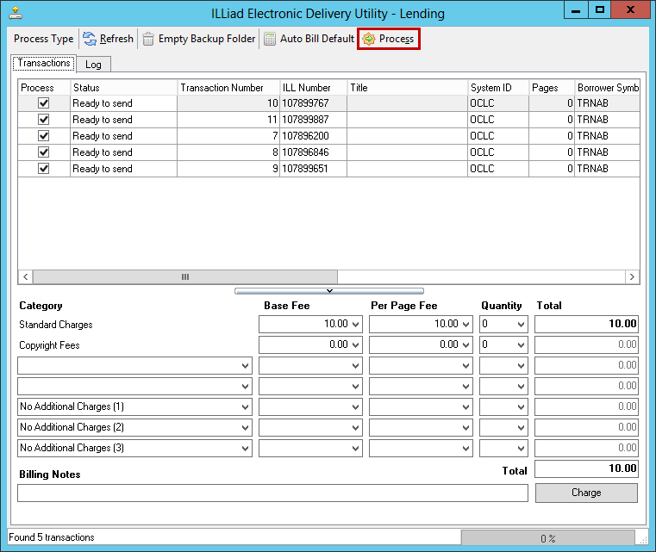Screen dimensions: 656x552
Task: Expand No Additional Charges (1) category dropdown
Action: [x=245, y=407]
